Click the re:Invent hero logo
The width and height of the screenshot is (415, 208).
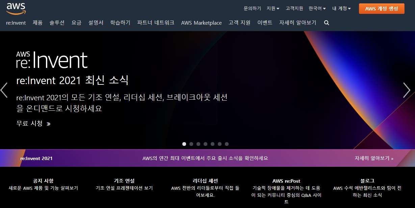52,60
